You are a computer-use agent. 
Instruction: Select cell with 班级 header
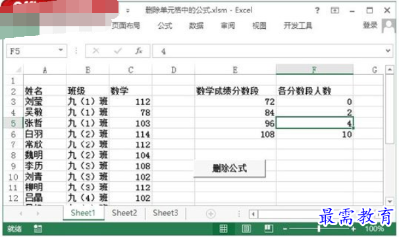pyautogui.click(x=88, y=91)
